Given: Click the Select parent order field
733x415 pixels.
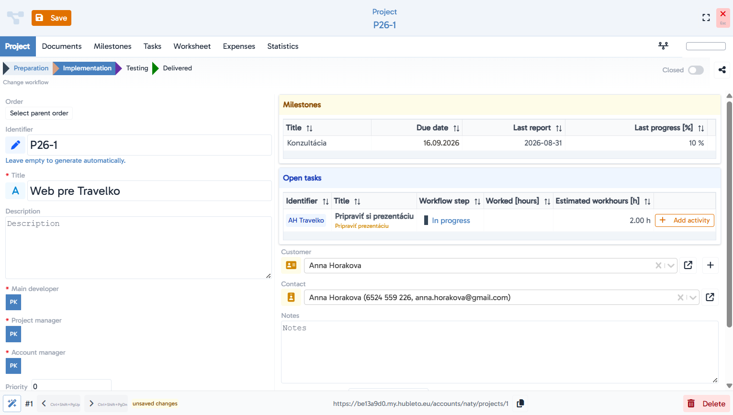Looking at the screenshot, I should 39,113.
